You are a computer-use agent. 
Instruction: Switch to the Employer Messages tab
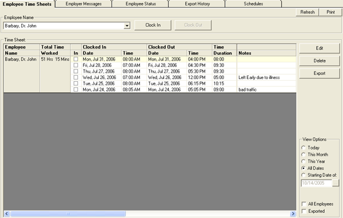point(83,4)
